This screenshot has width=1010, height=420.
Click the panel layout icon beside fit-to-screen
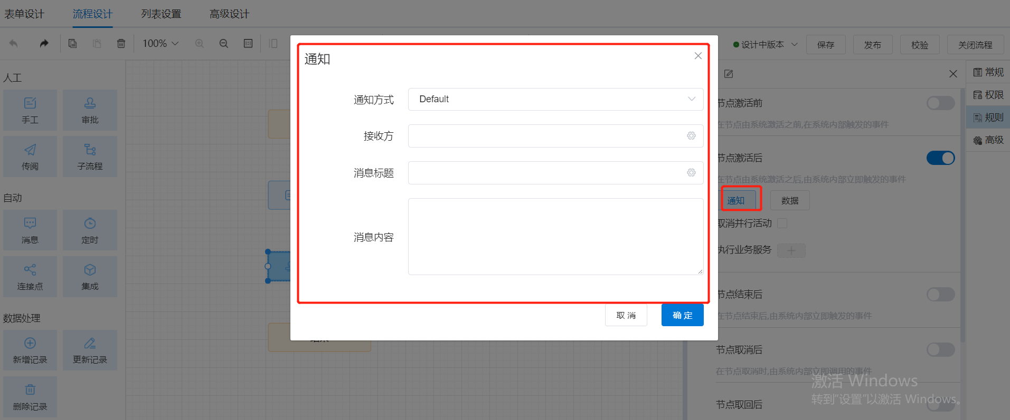point(273,43)
